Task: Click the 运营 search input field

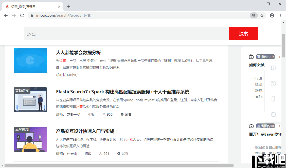Action: (126, 33)
